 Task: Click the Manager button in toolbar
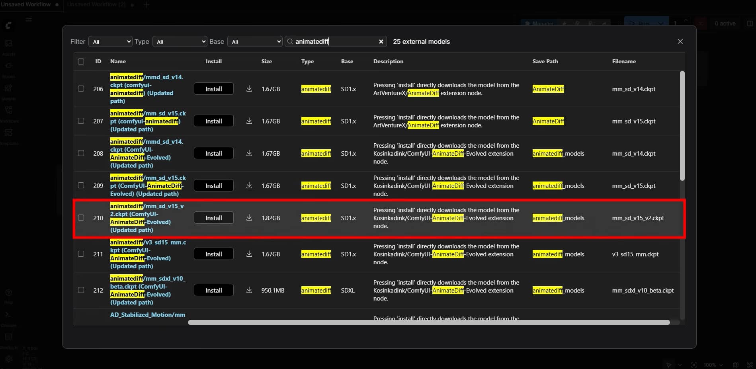pos(539,23)
